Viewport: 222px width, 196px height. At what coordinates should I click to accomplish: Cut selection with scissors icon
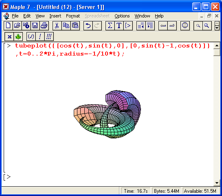(x=57, y=26)
